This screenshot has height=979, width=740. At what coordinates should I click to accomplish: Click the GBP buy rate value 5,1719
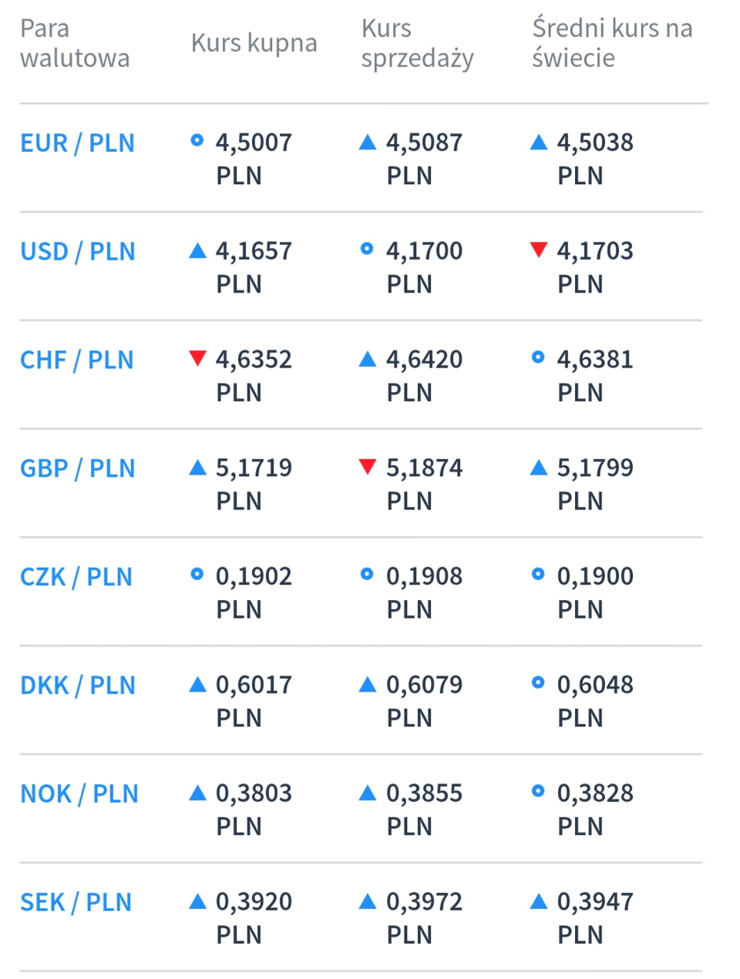coord(254,468)
